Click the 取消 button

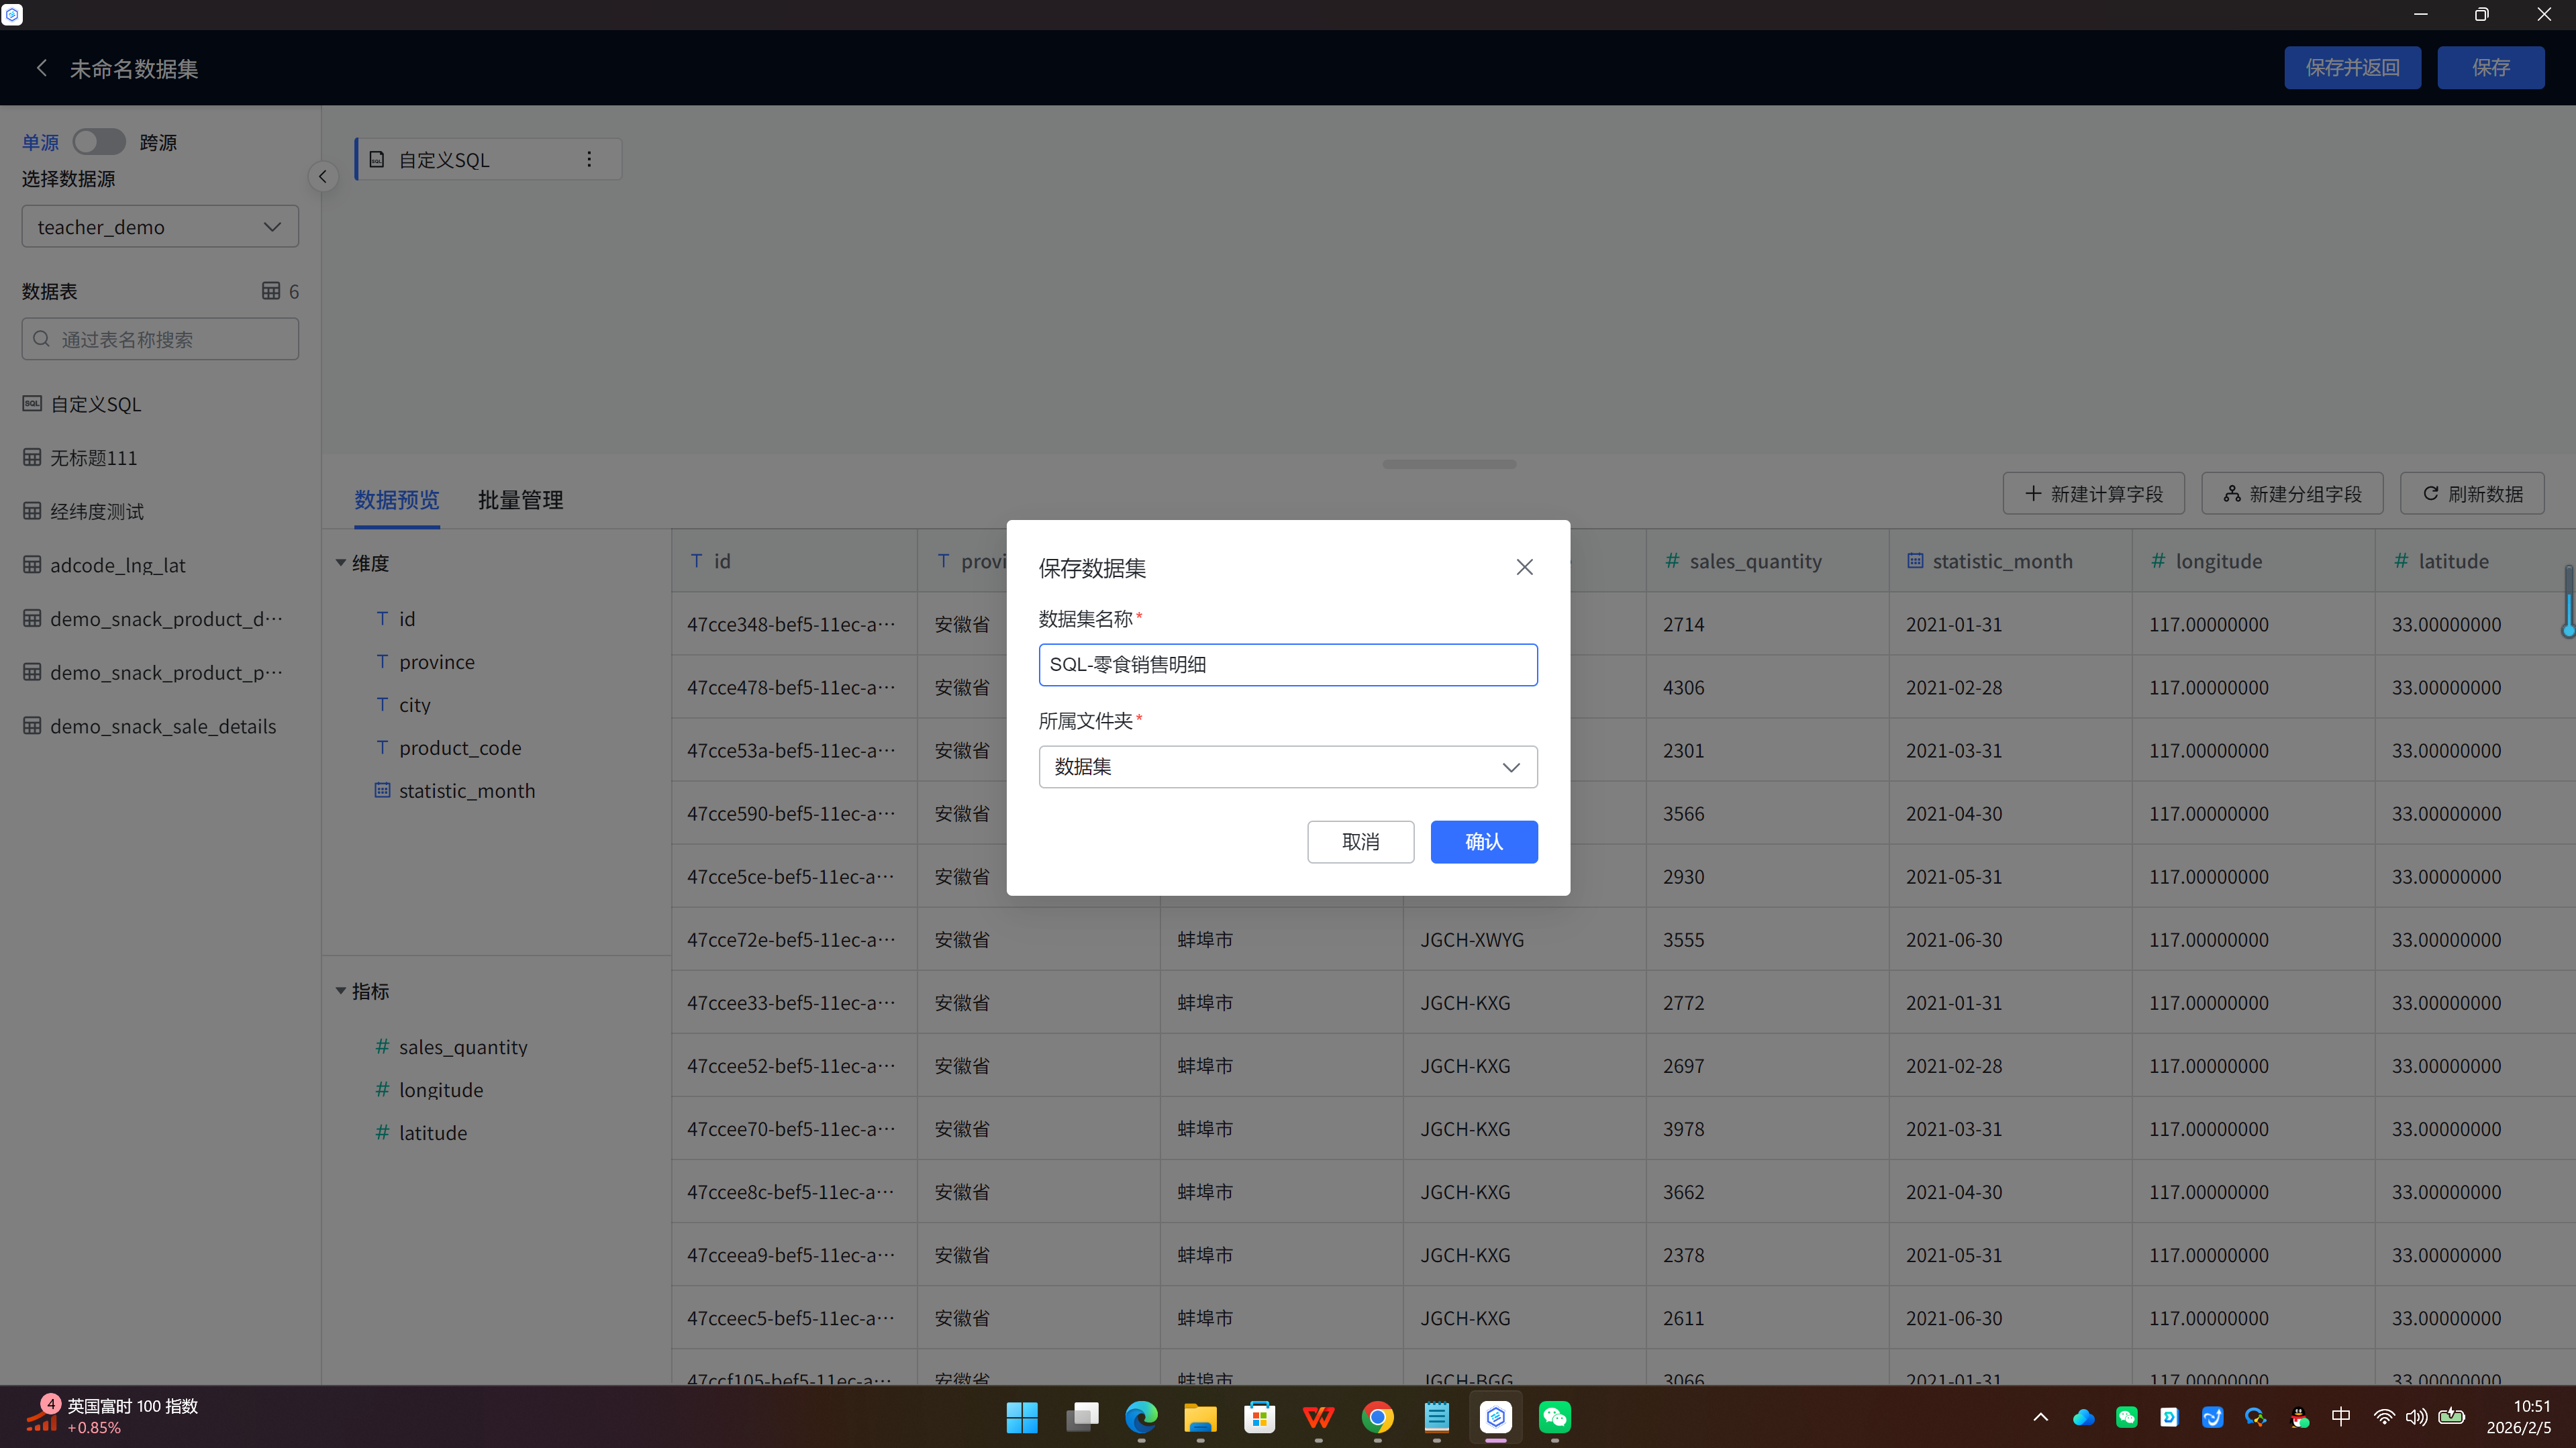coord(1360,842)
